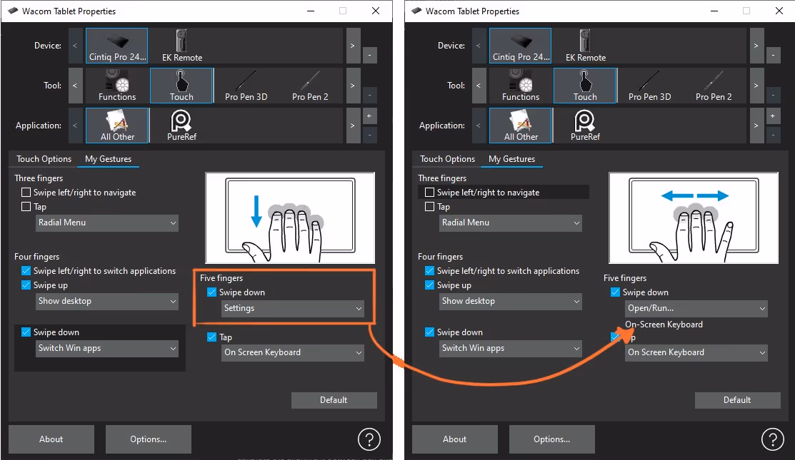Open Radial Menu dropdown in left window
The width and height of the screenshot is (795, 460).
(x=107, y=223)
